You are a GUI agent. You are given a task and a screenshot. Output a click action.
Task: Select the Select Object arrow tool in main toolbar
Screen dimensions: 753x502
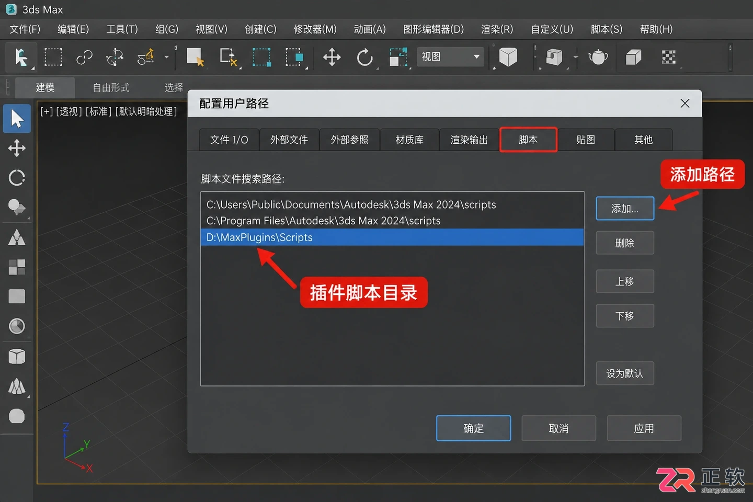click(21, 57)
